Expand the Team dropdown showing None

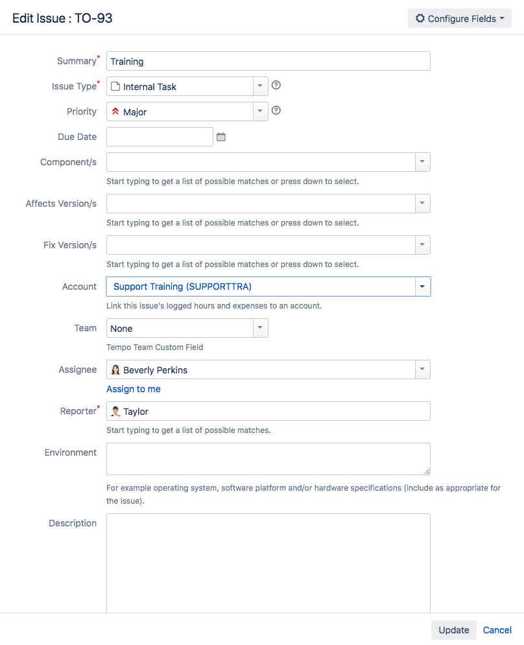point(260,328)
